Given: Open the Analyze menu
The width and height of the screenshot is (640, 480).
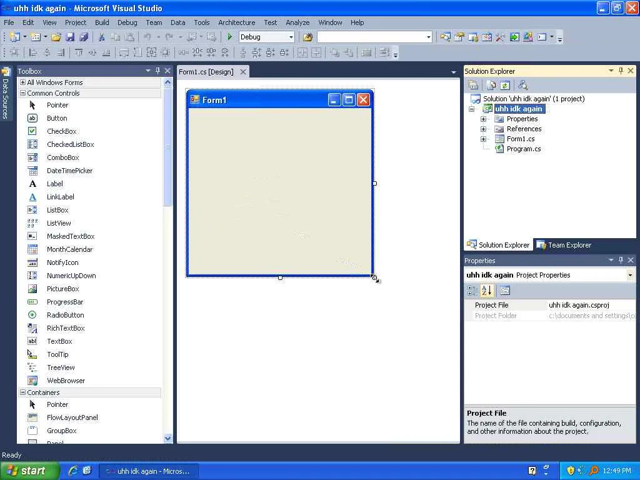Looking at the screenshot, I should (x=297, y=22).
